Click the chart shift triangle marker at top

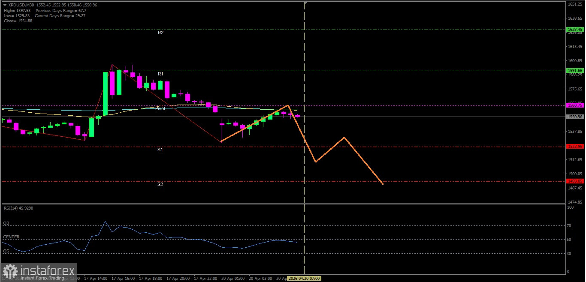point(305,3)
